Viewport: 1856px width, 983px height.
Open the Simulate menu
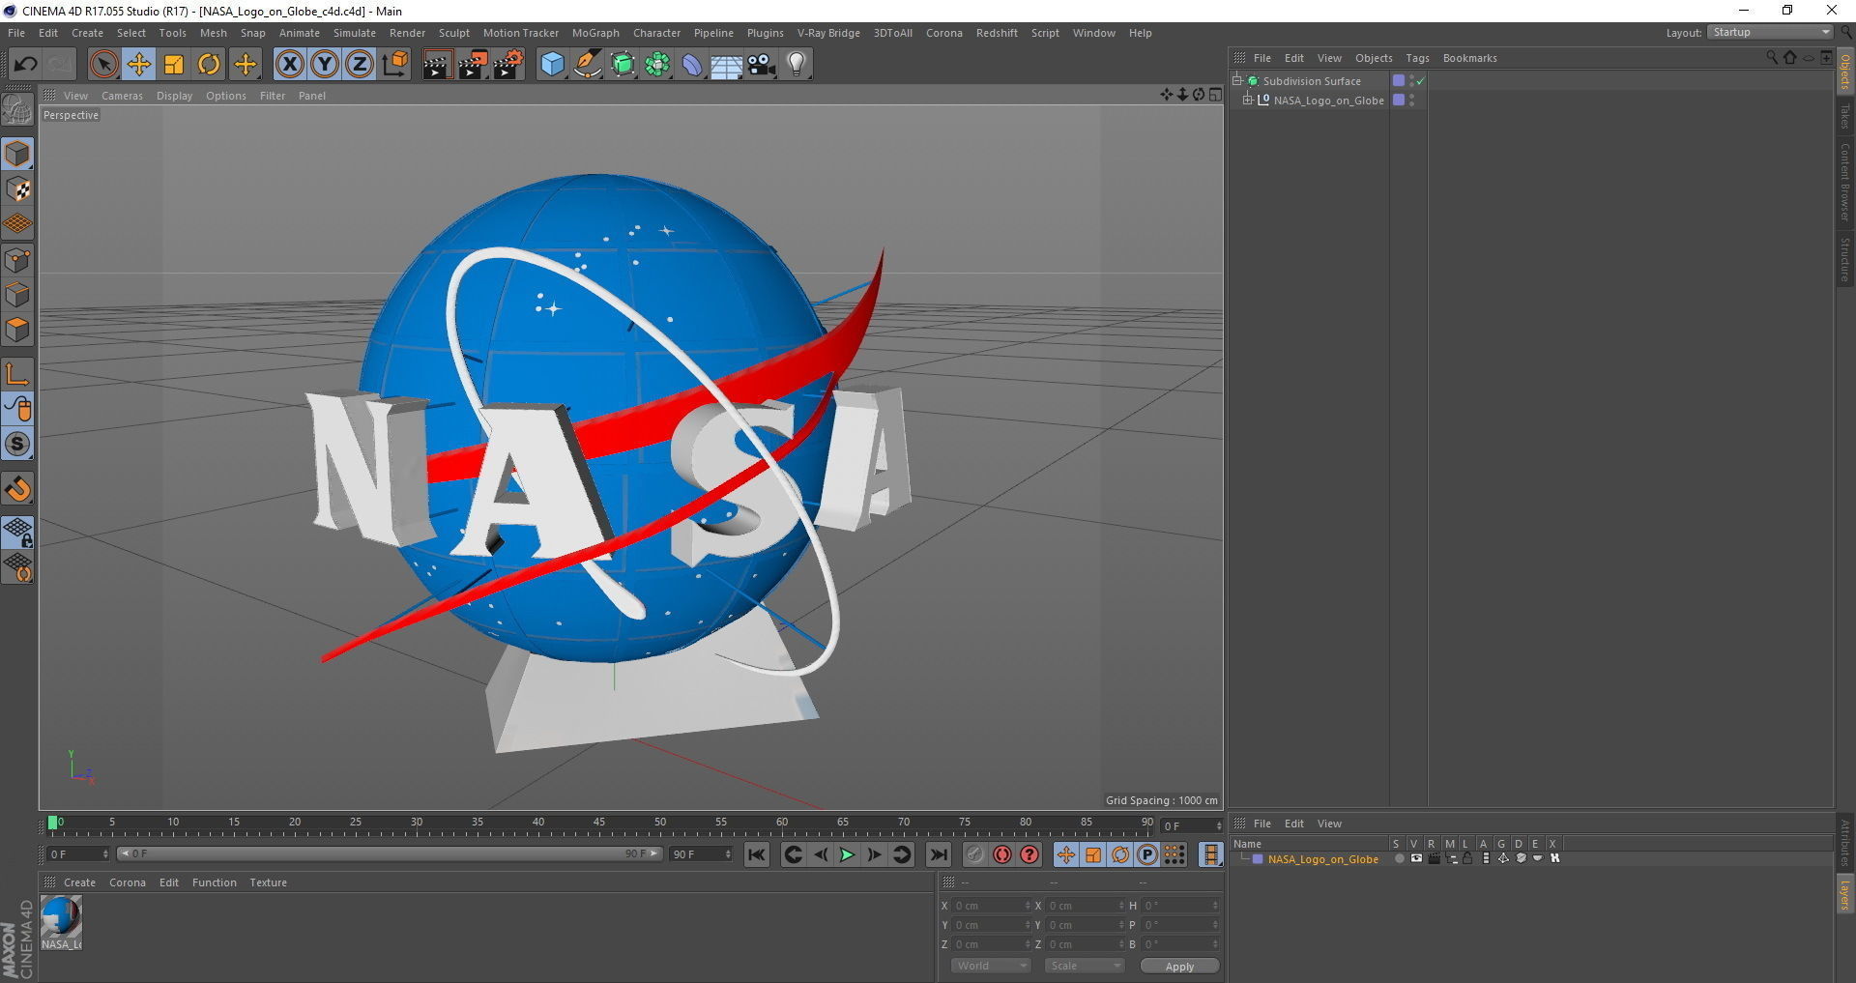[355, 33]
